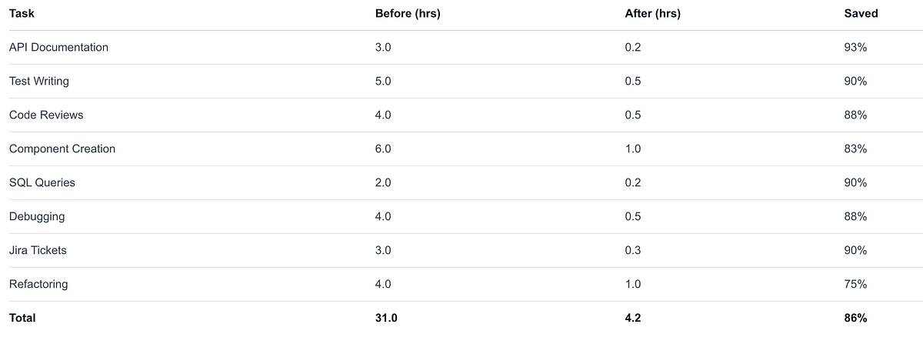Click the Saved column header
Image resolution: width=923 pixels, height=344 pixels.
(x=861, y=14)
